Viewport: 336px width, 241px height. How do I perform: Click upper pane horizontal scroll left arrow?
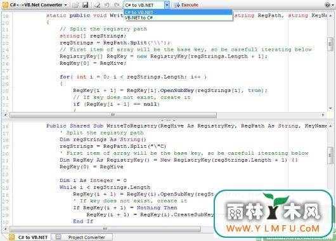[5, 115]
